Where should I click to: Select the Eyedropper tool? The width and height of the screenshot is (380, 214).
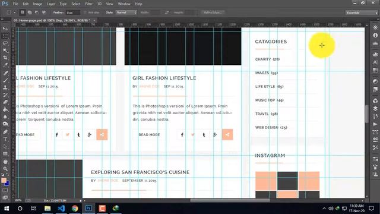(5, 65)
